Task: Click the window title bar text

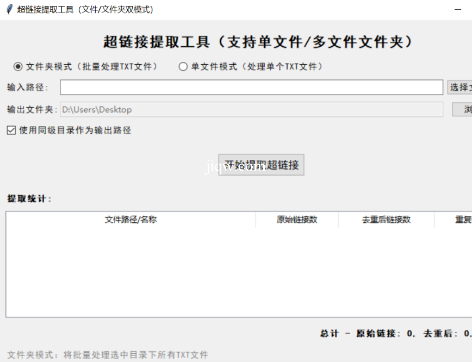Action: [85, 9]
